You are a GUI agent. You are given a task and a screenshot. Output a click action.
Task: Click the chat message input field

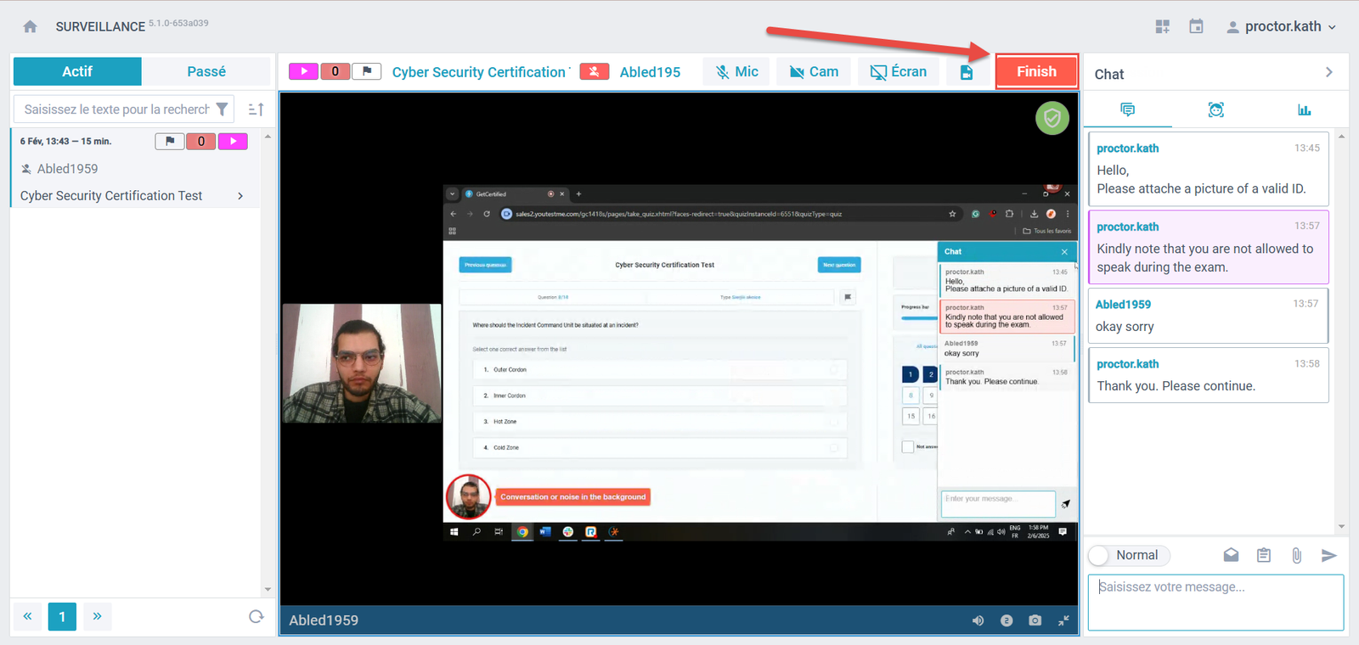coord(1215,602)
